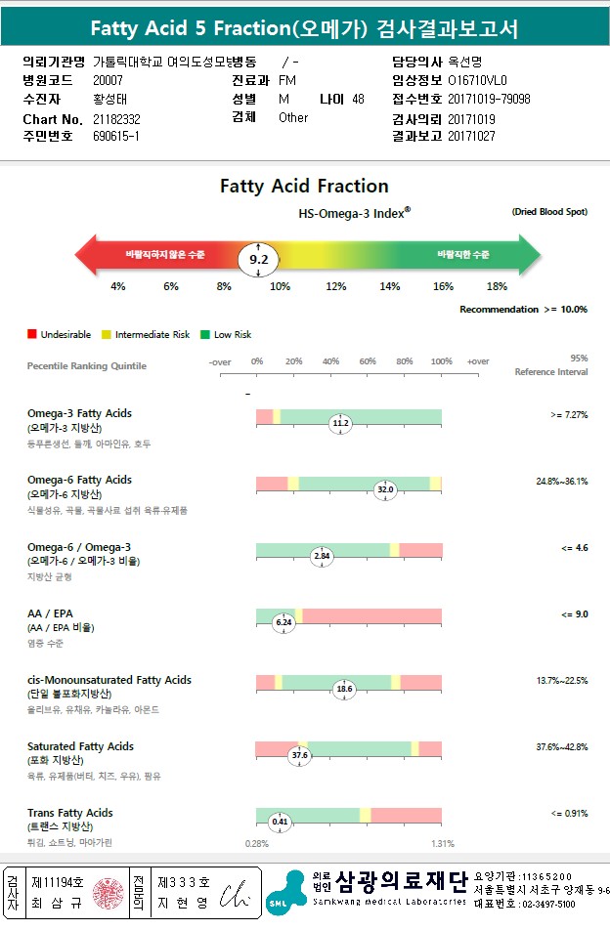Click the 삼광의료재단 name in footer

401,882
